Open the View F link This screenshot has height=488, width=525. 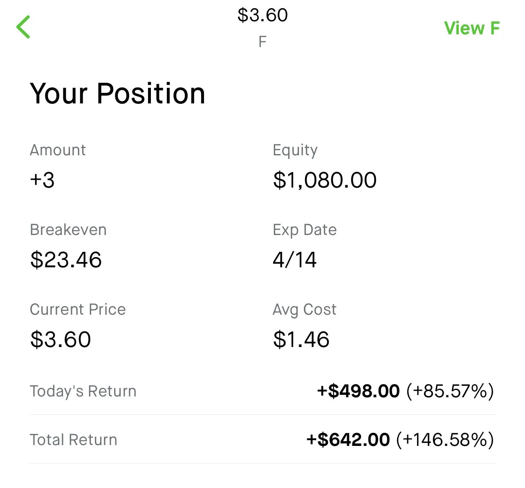click(x=471, y=28)
